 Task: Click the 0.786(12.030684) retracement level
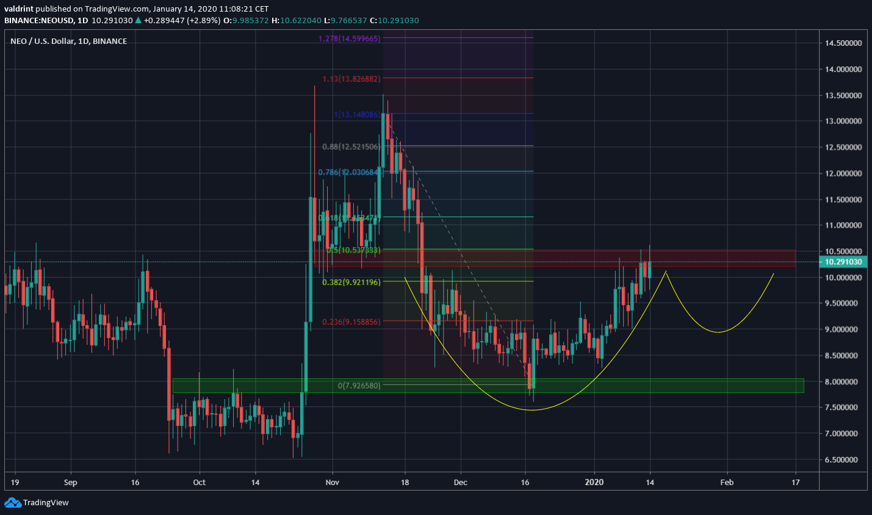(x=348, y=173)
